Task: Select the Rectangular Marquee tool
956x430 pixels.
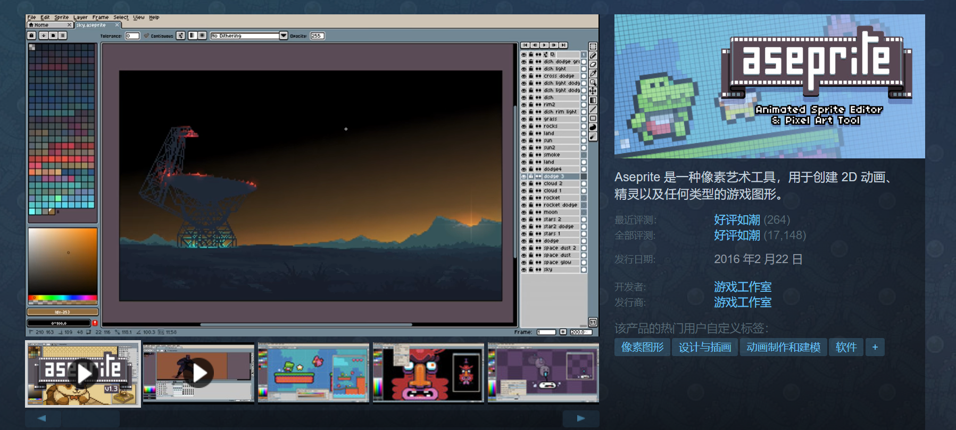Action: tap(593, 46)
